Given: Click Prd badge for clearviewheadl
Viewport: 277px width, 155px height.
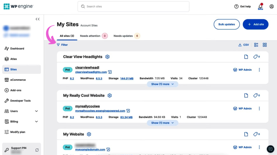Looking at the screenshot, I should pos(67,70).
